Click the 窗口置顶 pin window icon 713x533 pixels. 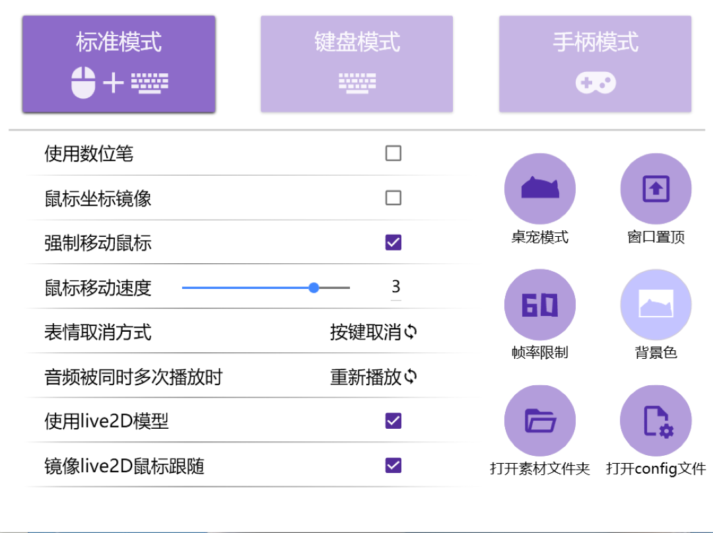click(x=656, y=188)
